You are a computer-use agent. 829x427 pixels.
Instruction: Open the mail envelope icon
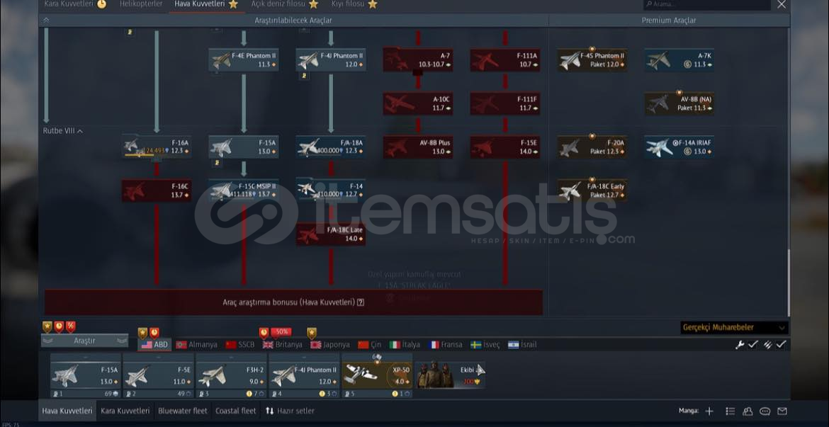click(x=782, y=411)
